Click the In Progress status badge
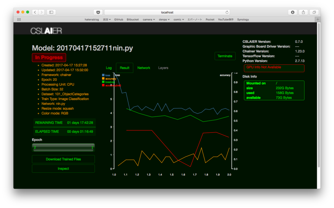The width and height of the screenshot is (334, 208). point(49,57)
